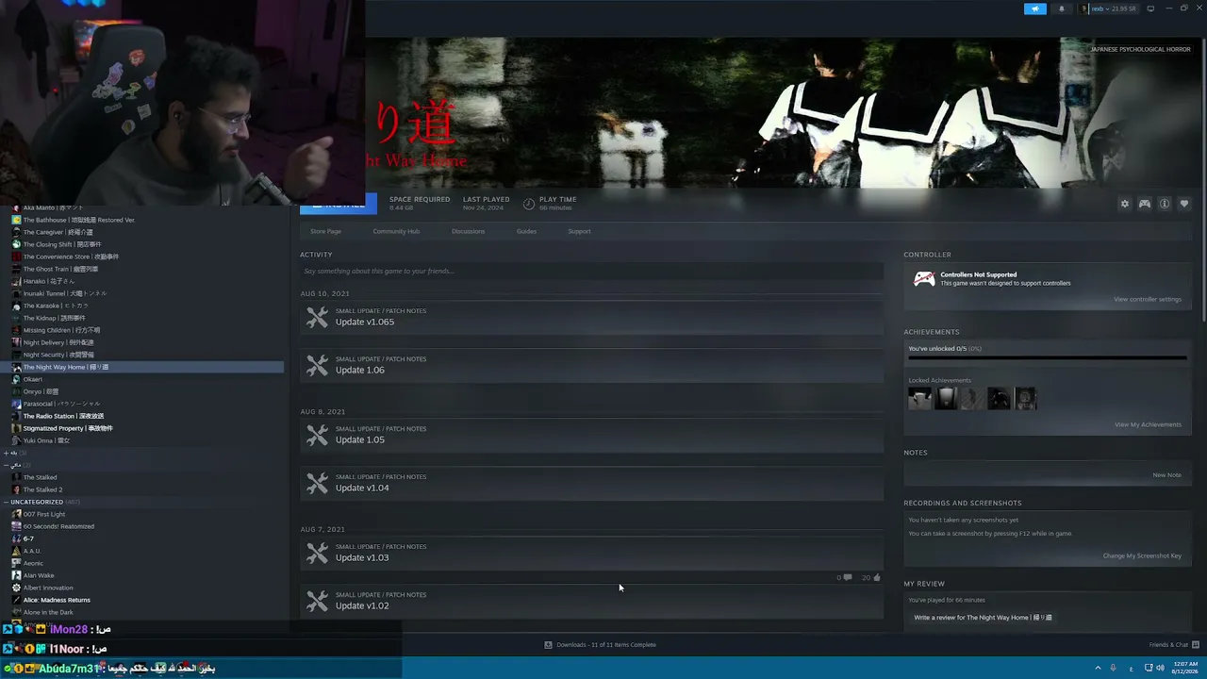The width and height of the screenshot is (1207, 679).
Task: Open the Support tab
Action: (x=579, y=231)
